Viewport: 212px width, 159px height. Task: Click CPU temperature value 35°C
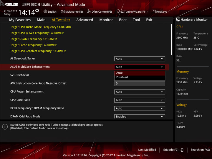tap(196, 38)
